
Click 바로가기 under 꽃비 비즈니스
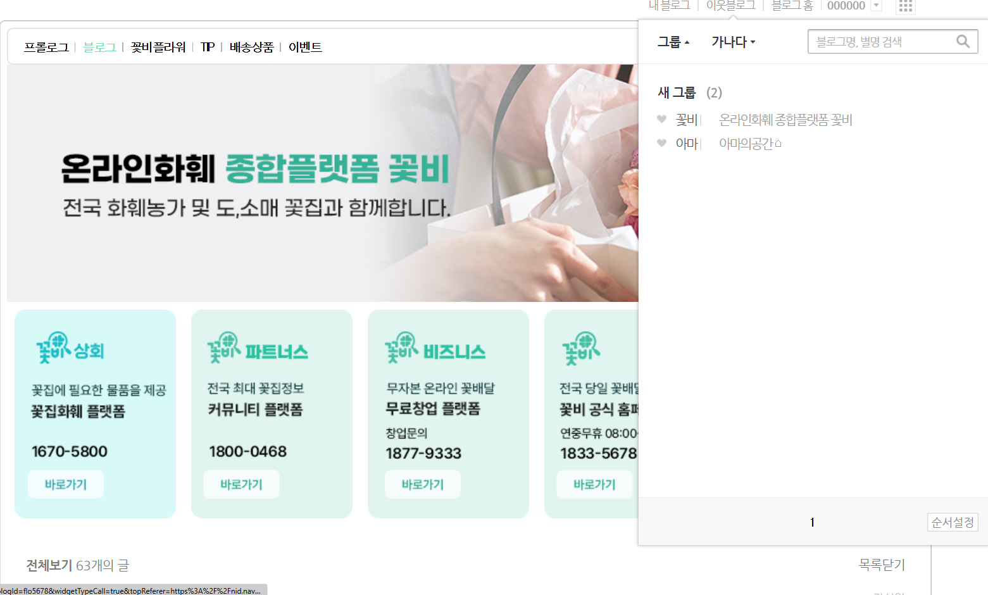423,484
